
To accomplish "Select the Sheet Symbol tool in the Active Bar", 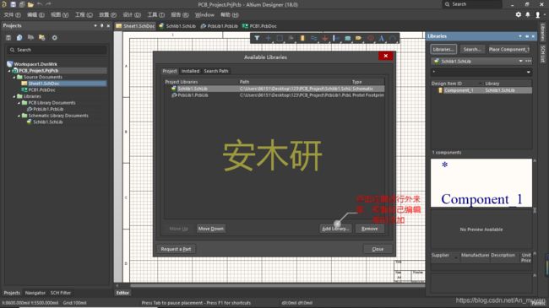I will click(x=348, y=38).
